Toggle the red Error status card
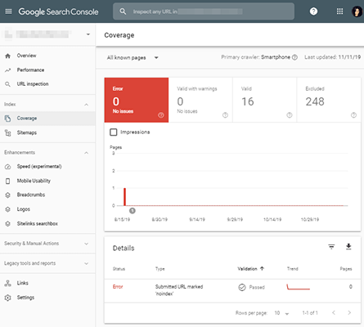 pyautogui.click(x=137, y=100)
